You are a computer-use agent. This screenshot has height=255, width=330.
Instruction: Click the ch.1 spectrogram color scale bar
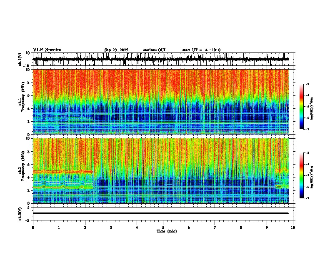coord(301,107)
